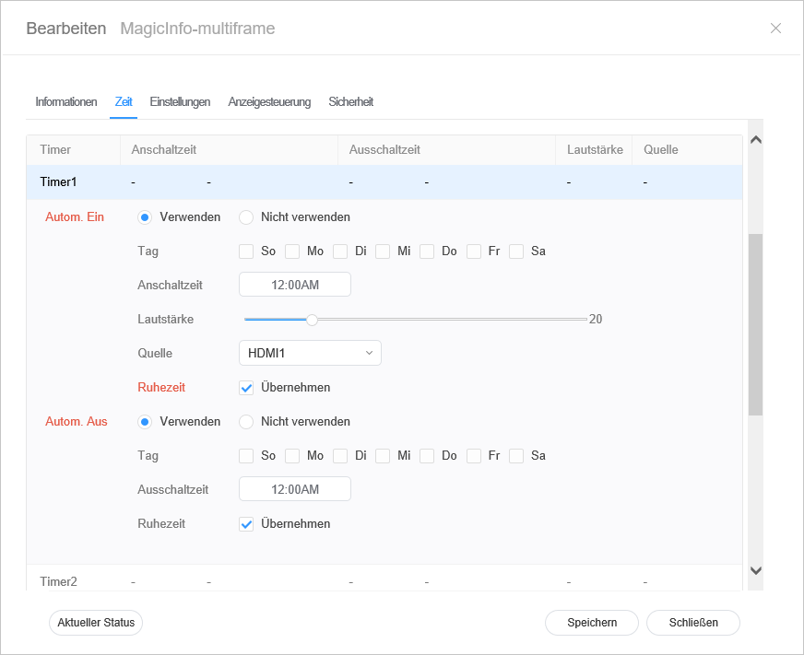Check Mo under Autom. Ein Tag
The image size is (804, 655).
point(292,251)
